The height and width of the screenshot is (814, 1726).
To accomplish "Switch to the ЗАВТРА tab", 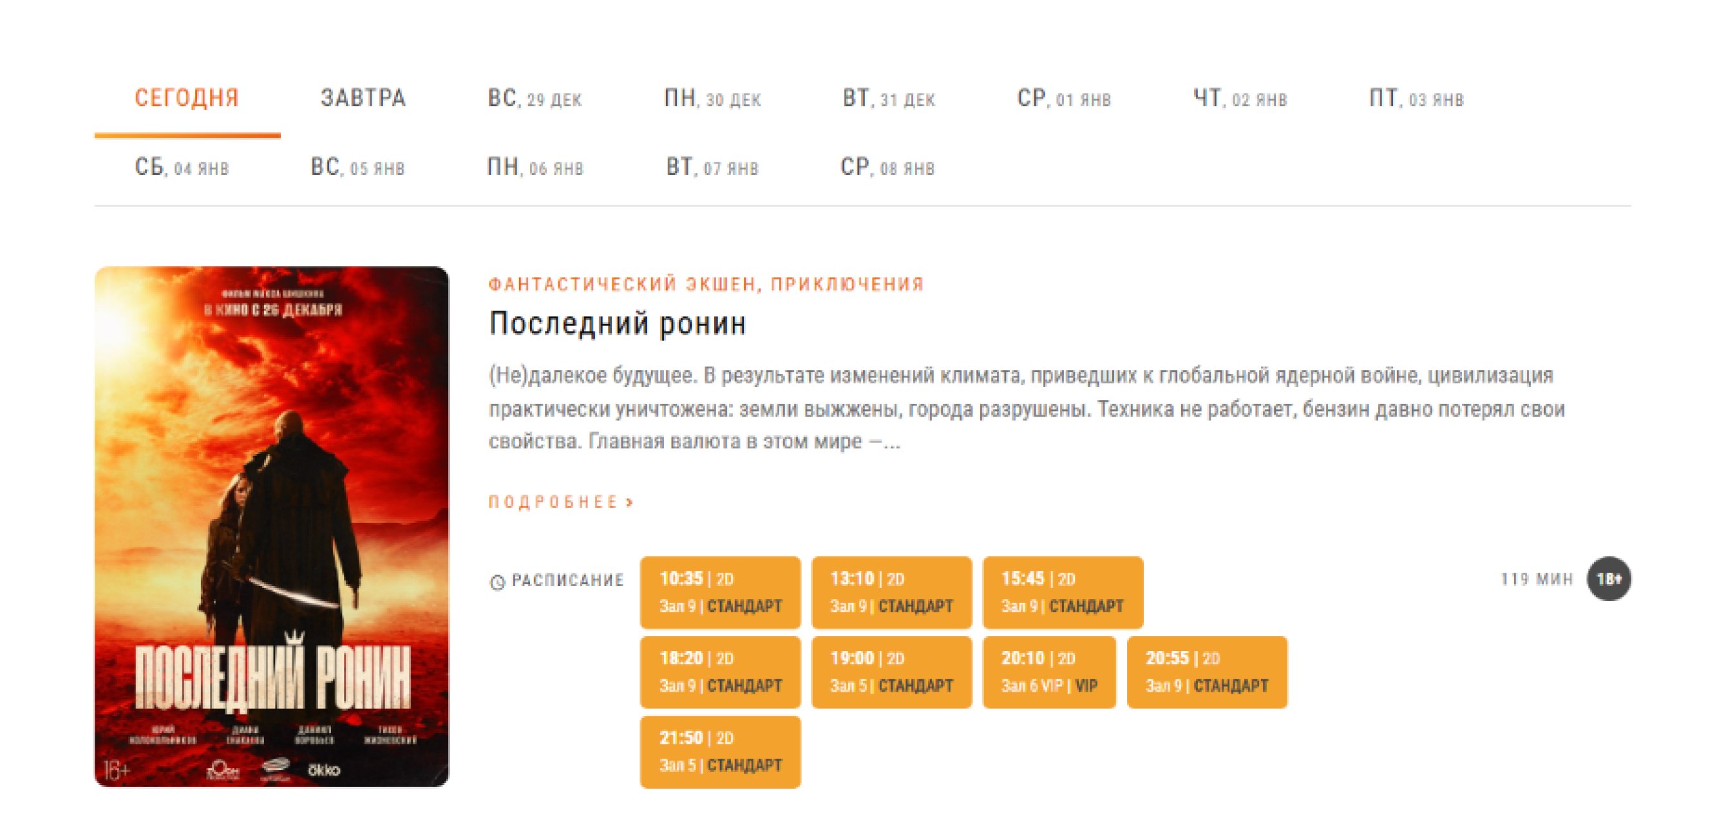I will (363, 99).
